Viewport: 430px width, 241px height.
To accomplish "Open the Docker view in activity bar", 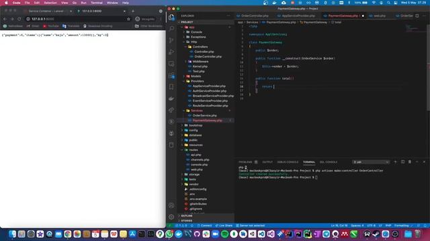I will [171, 98].
